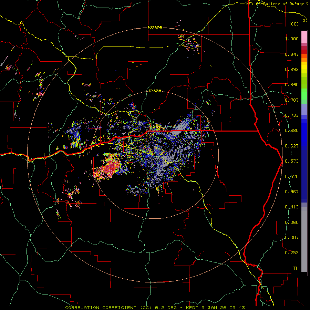Click the KPDT 9 JAN 26 09:43 timestamp
310x310 pixels.
click(x=216, y=308)
